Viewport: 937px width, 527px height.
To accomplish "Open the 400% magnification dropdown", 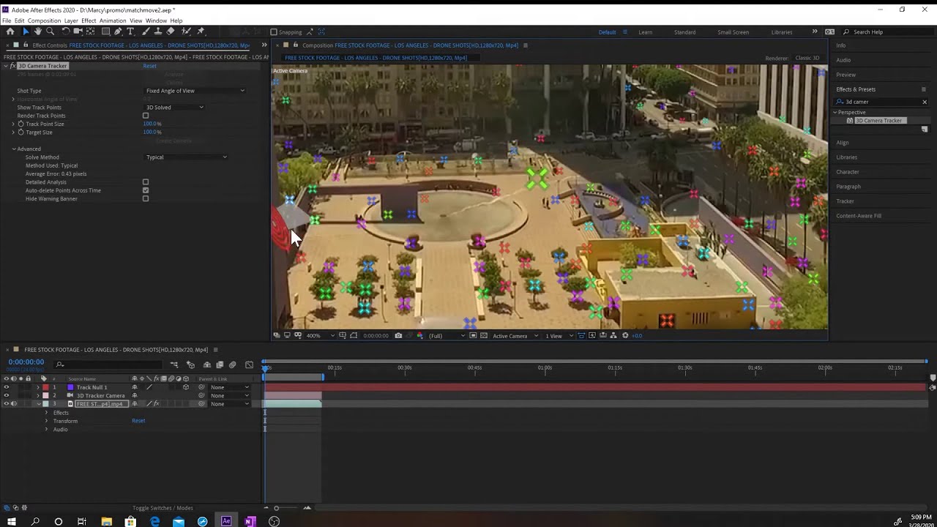I will (321, 335).
